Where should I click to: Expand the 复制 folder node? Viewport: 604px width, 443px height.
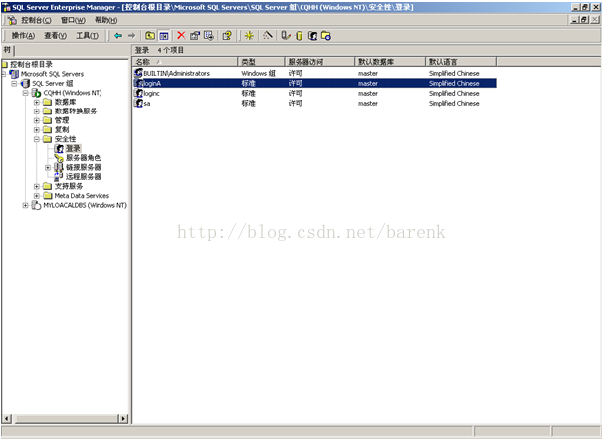36,130
